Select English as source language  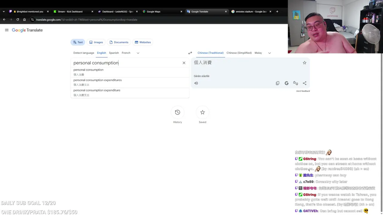(x=101, y=53)
